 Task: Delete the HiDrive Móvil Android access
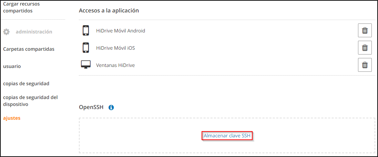point(365,31)
